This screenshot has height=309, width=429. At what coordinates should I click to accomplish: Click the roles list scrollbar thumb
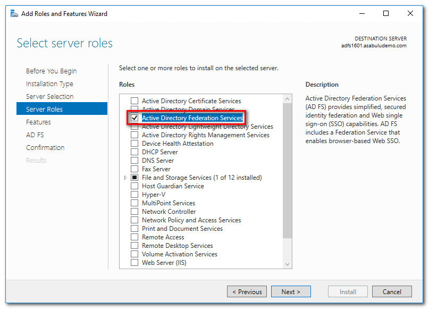(x=287, y=171)
